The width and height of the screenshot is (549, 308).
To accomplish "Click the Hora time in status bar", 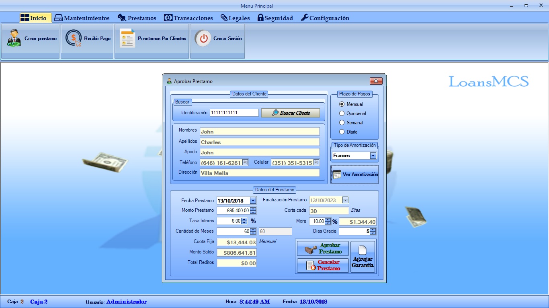I will (x=255, y=302).
